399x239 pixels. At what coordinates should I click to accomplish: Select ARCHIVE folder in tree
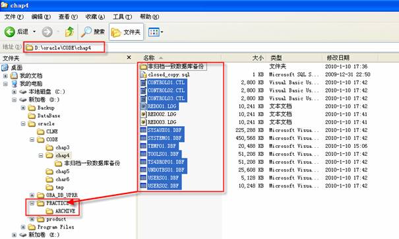pos(65,211)
